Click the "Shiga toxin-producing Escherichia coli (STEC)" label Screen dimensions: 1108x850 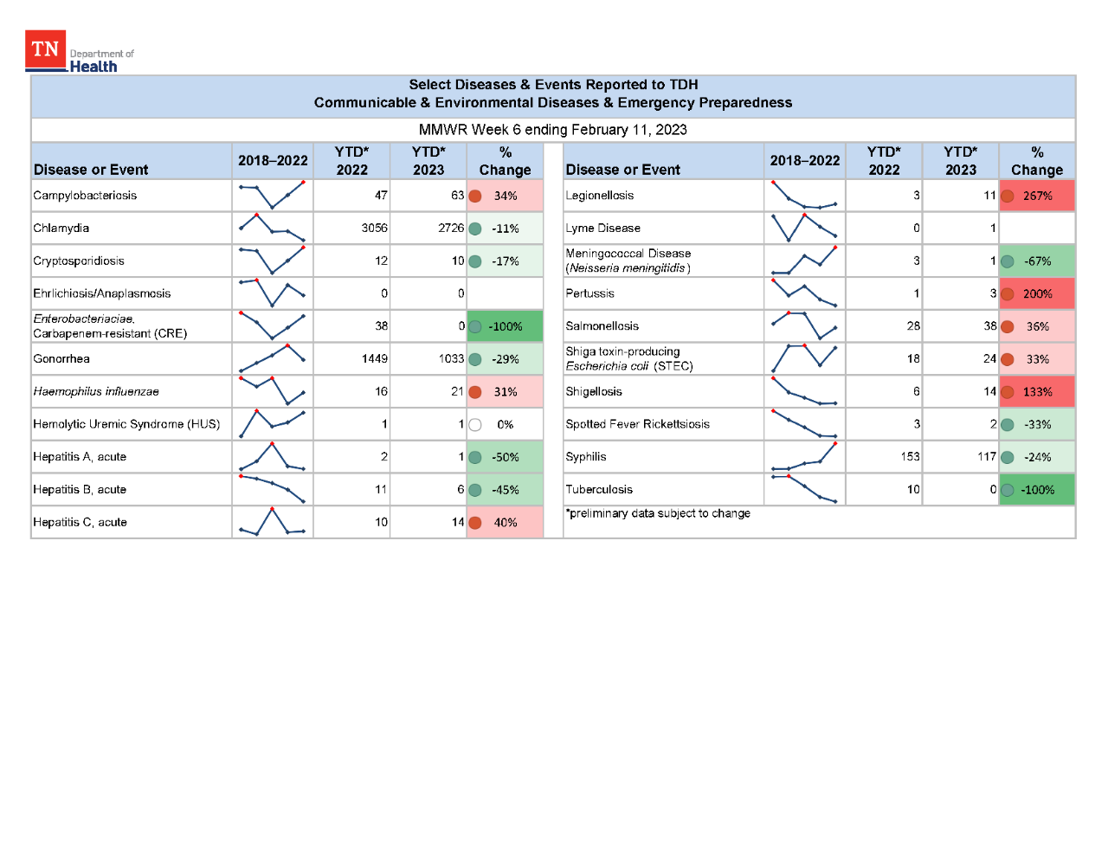(629, 359)
